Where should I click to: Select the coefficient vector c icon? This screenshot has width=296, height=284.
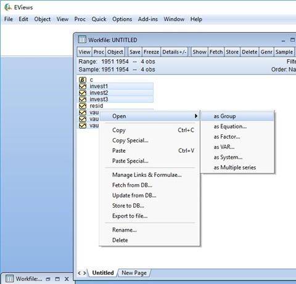(x=83, y=79)
